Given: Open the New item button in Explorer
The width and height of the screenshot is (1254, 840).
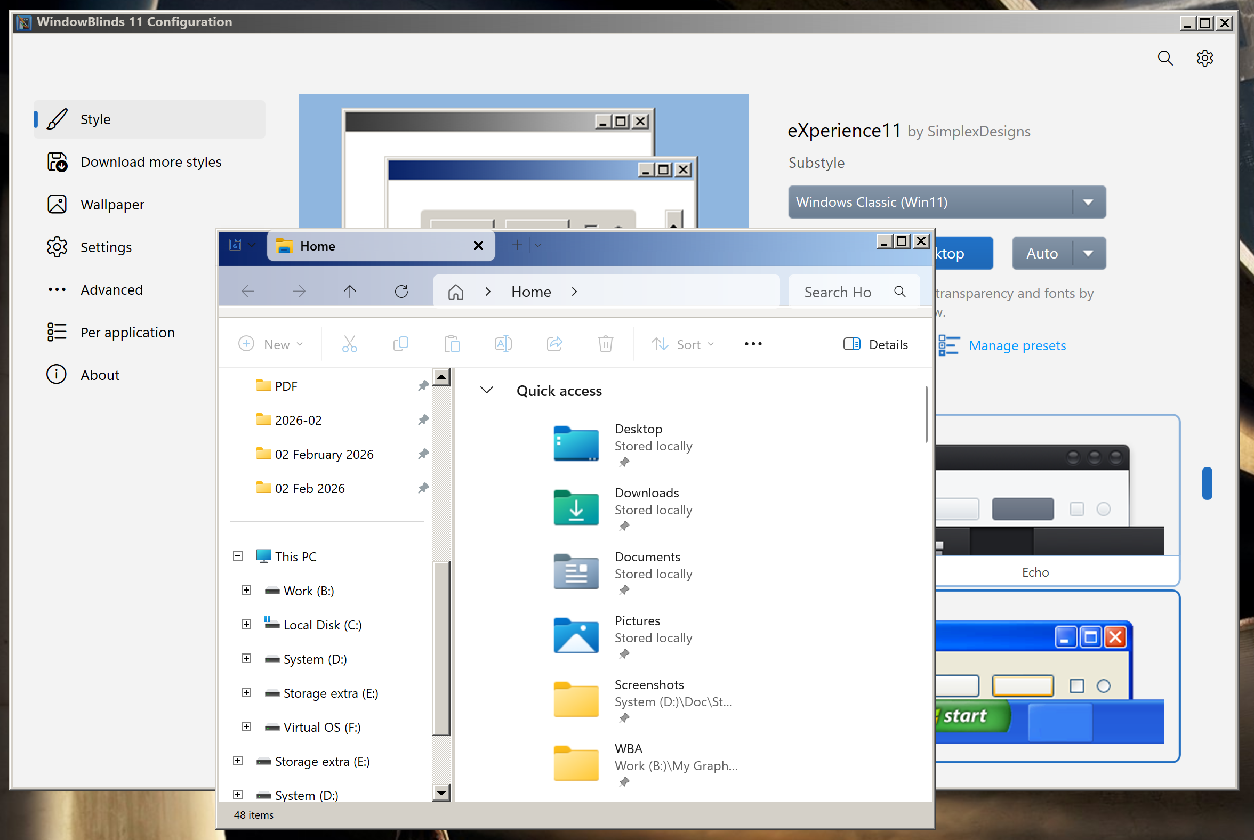Looking at the screenshot, I should click(x=271, y=344).
